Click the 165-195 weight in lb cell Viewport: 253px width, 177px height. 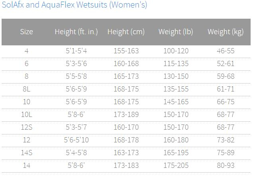point(176,153)
